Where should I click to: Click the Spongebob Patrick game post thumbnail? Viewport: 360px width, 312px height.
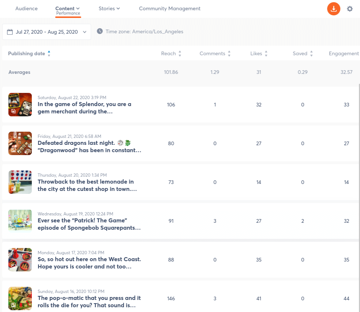[20, 221]
